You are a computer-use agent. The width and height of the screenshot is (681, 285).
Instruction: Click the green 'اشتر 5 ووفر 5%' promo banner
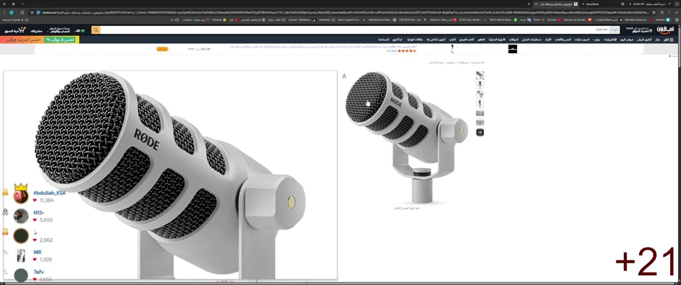(x=60, y=40)
